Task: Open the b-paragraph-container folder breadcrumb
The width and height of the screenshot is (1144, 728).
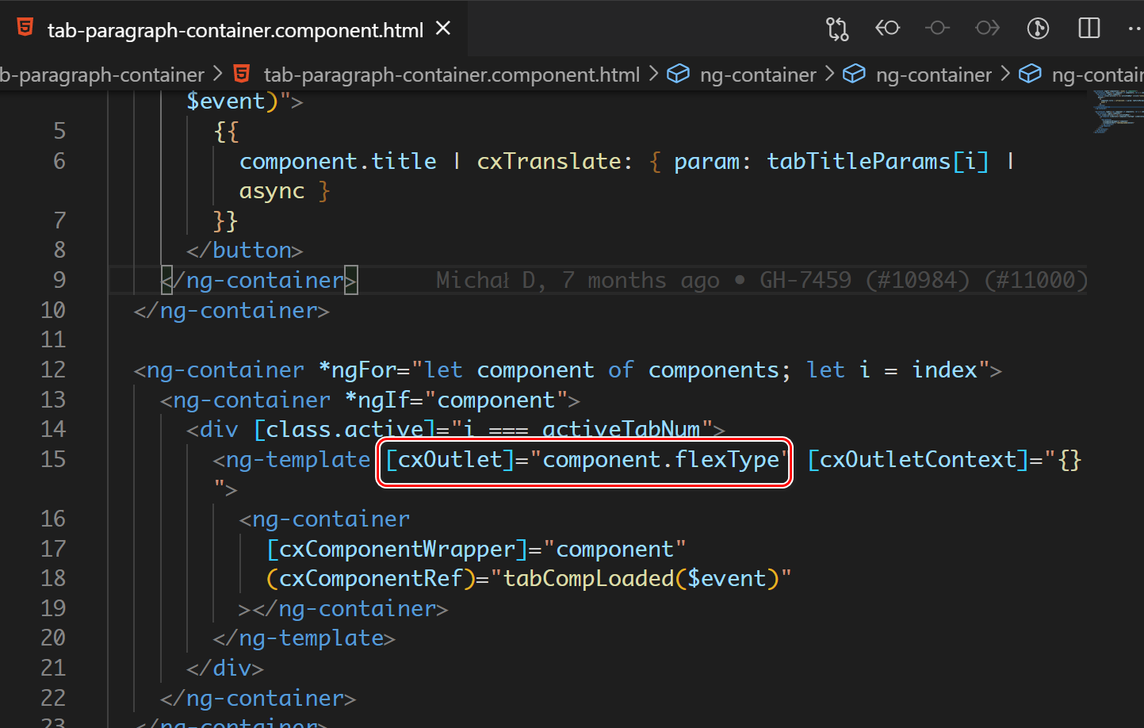Action: pos(102,75)
